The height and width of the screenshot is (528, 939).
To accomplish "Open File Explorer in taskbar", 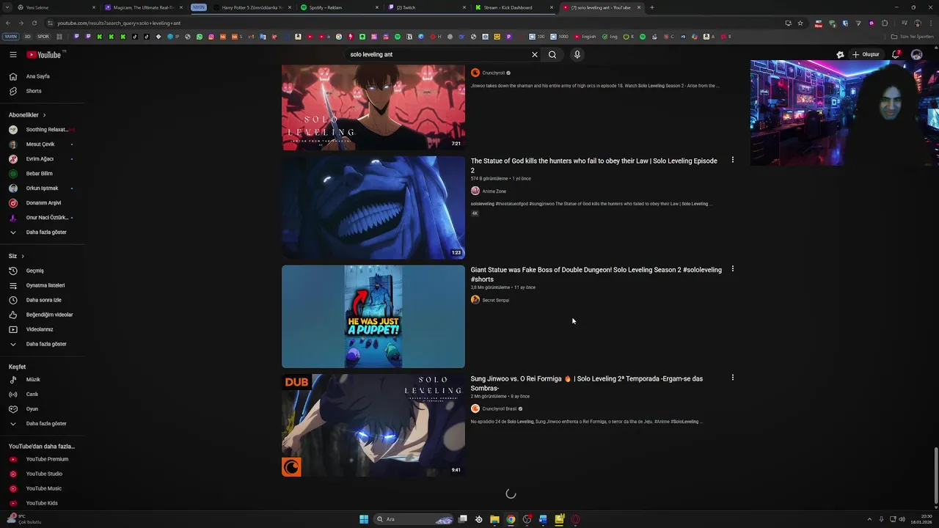I will coord(494,519).
